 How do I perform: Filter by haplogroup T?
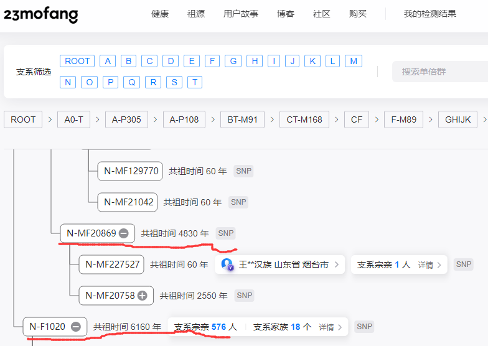(195, 82)
